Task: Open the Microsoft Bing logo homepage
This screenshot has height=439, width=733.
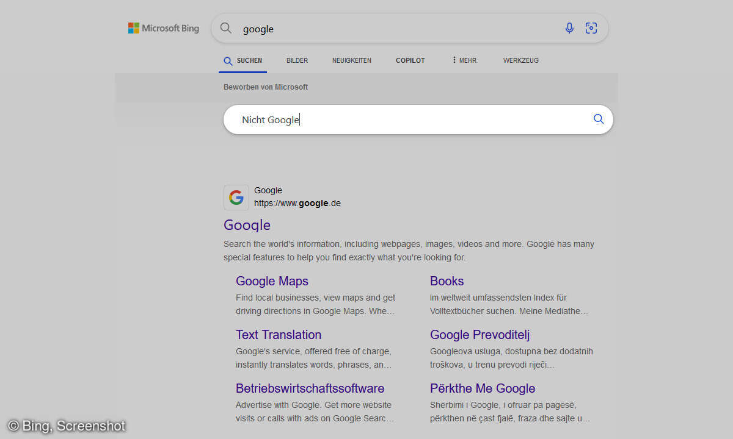Action: pos(164,28)
